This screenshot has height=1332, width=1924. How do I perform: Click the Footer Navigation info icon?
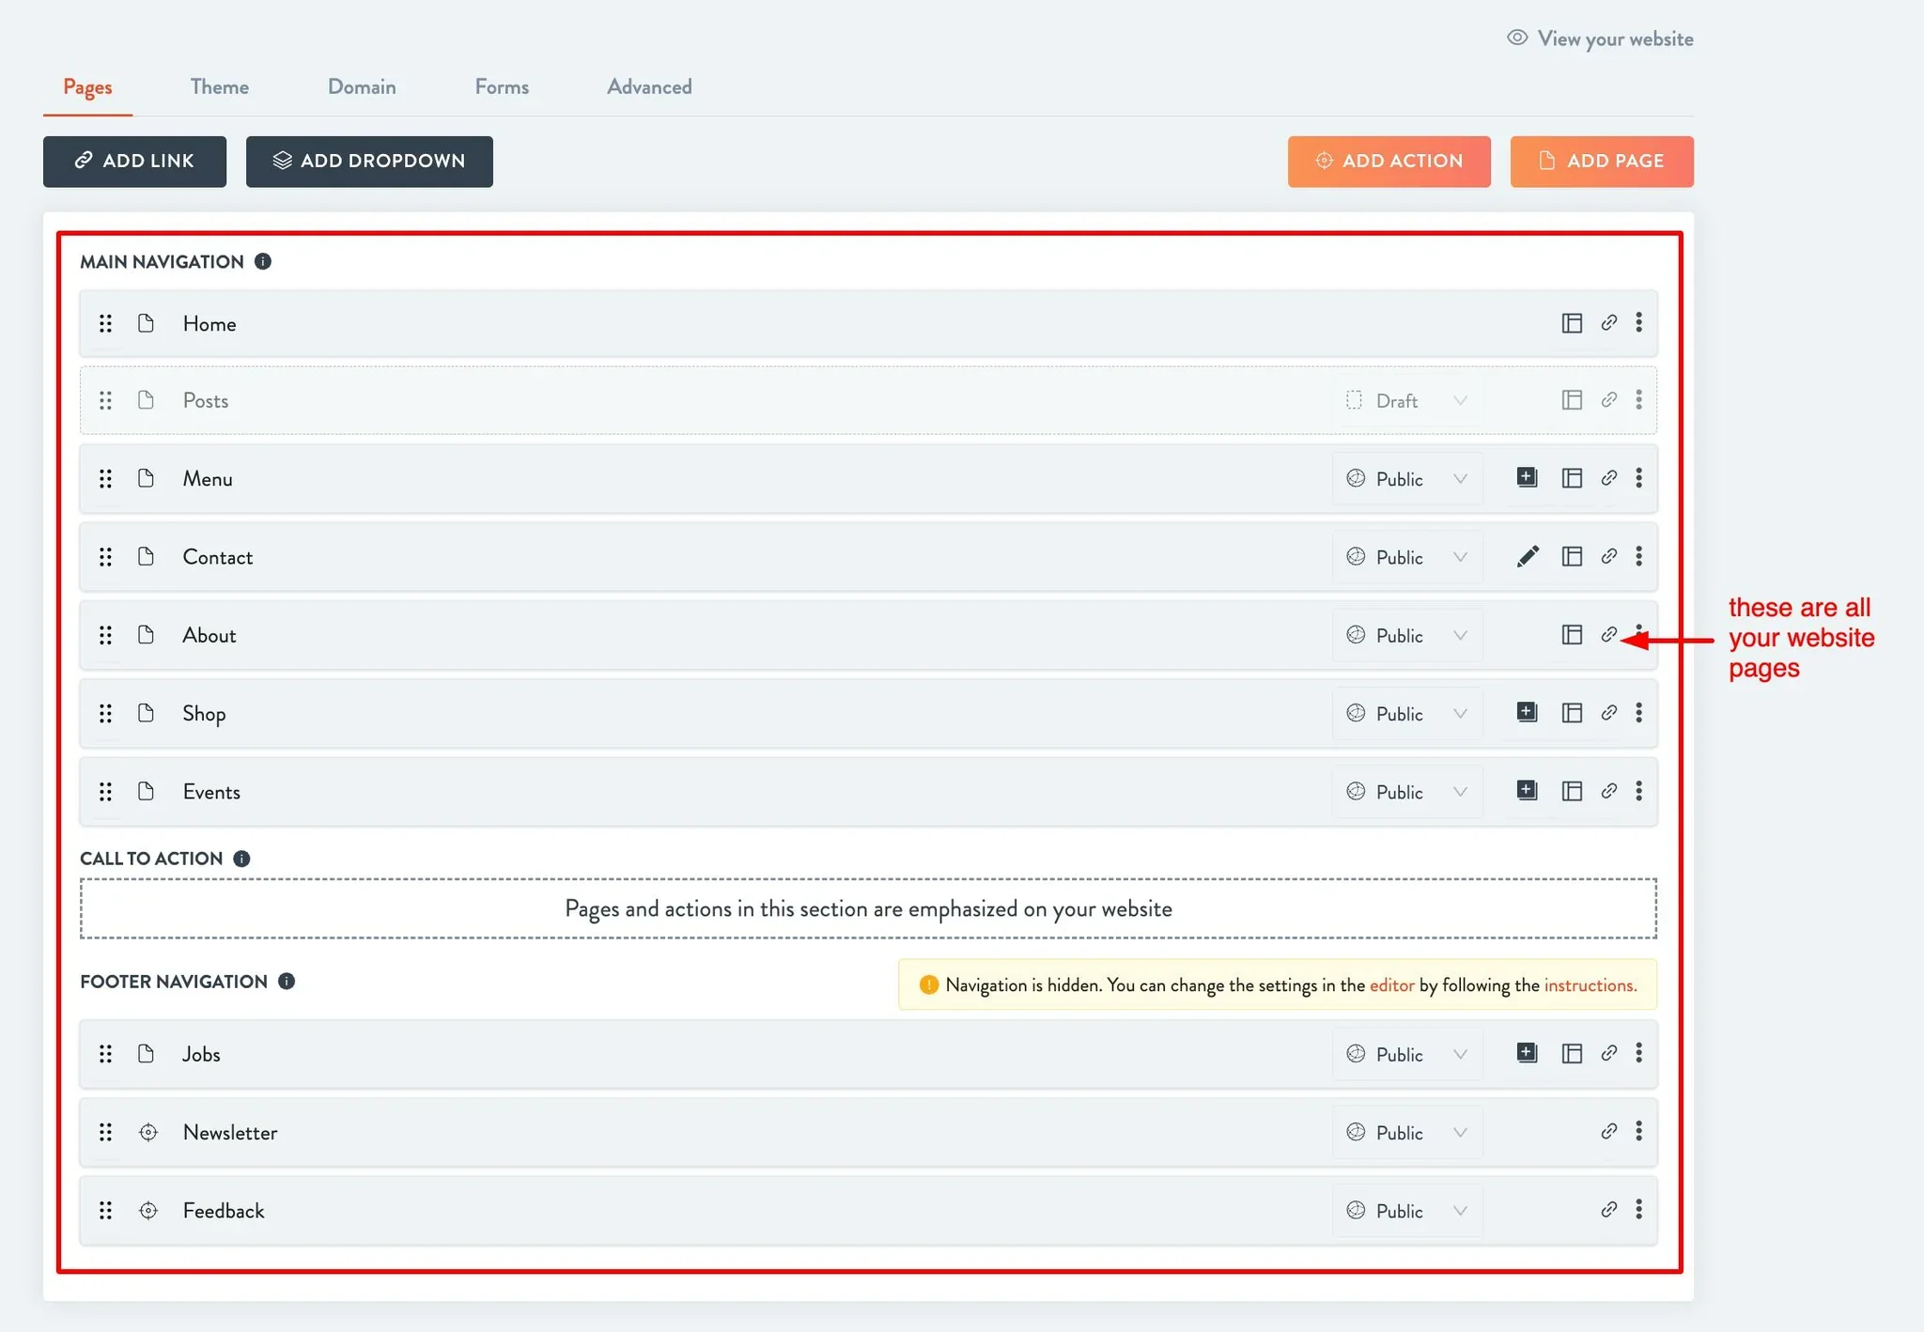point(287,981)
